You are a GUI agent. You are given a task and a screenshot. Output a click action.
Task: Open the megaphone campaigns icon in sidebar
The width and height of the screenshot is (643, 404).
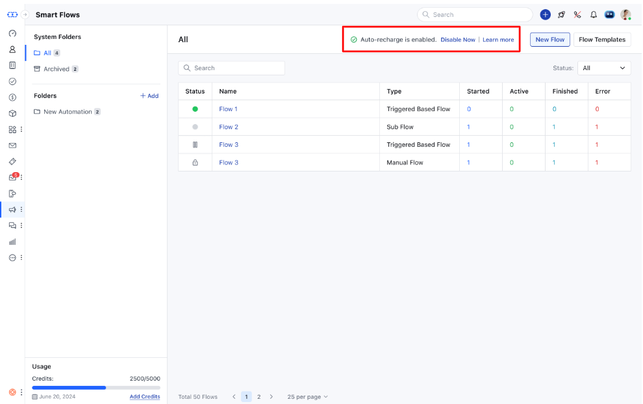[12, 210]
